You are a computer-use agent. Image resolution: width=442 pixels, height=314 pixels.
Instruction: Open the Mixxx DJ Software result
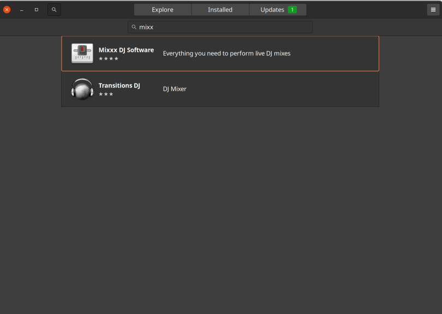click(220, 54)
